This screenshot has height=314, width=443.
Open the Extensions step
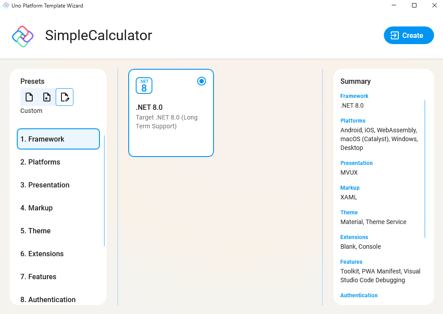click(58, 254)
